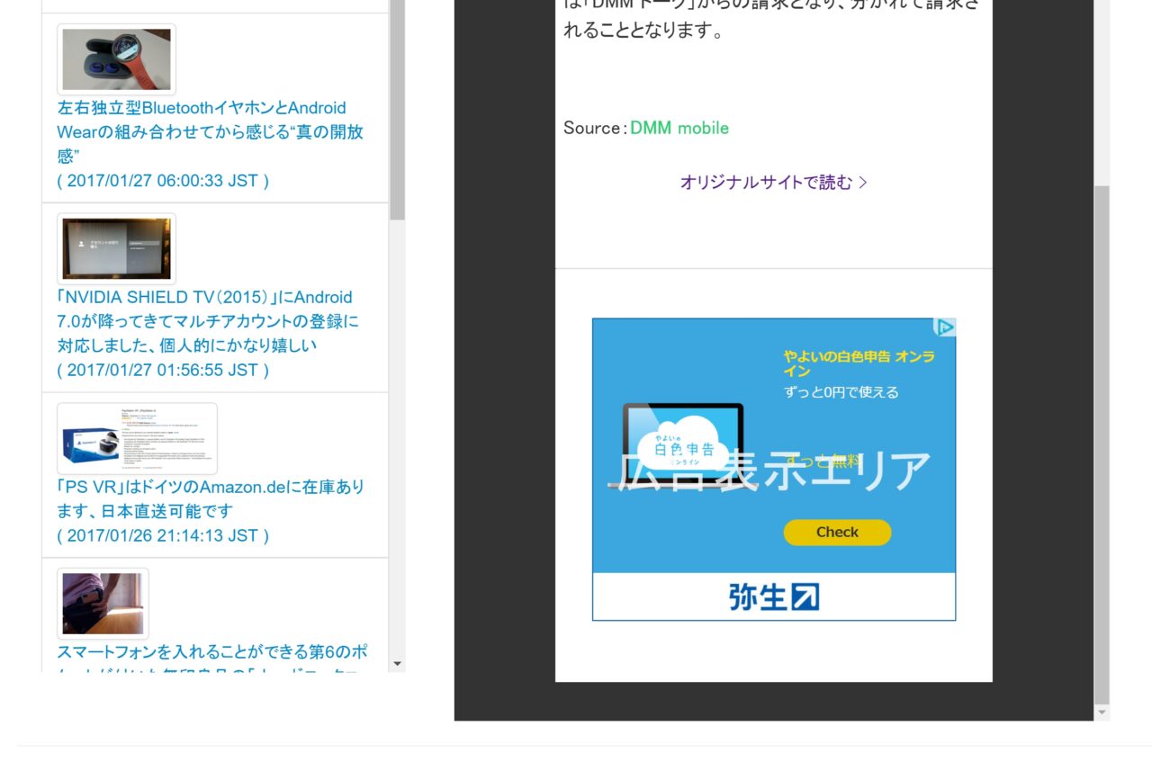Follow the DMM mobile source link
The width and height of the screenshot is (1152, 771).
pos(679,128)
